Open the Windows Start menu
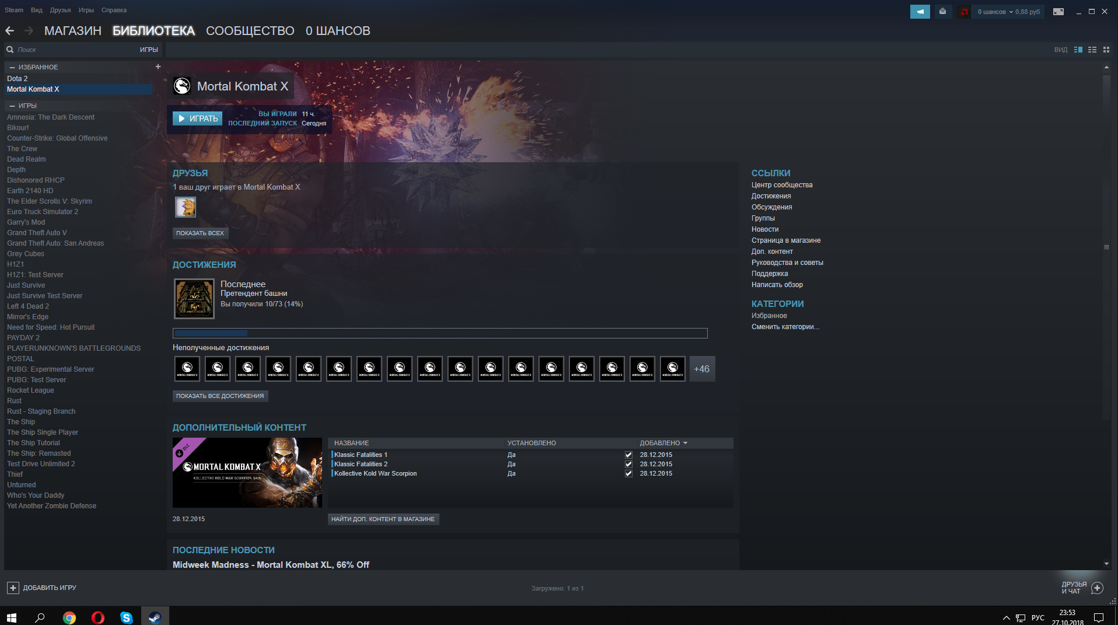1118x625 pixels. point(12,617)
